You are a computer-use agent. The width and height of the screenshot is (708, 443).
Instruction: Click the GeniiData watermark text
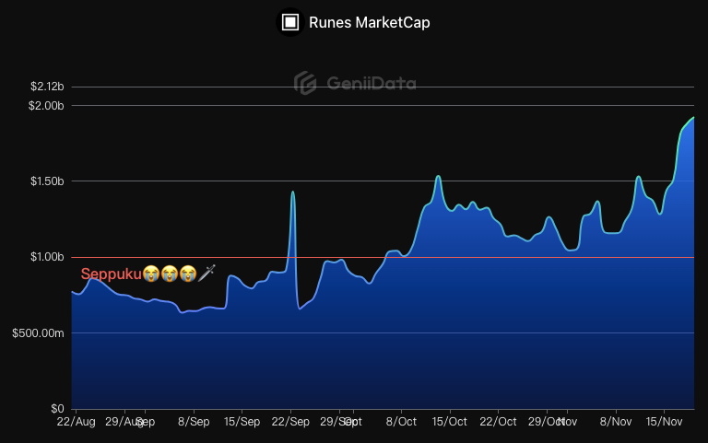[x=372, y=83]
